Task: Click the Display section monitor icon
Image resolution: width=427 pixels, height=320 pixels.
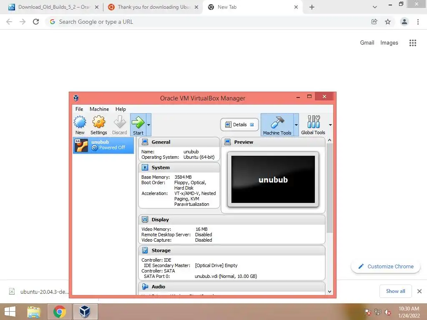Action: [145, 220]
